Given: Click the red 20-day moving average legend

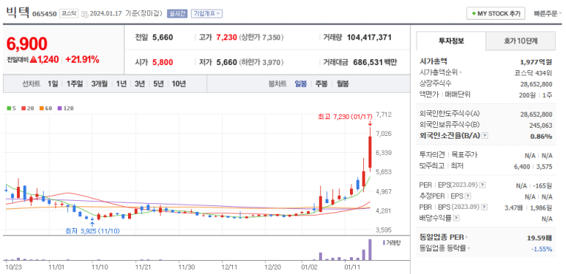Looking at the screenshot, I should pos(28,108).
